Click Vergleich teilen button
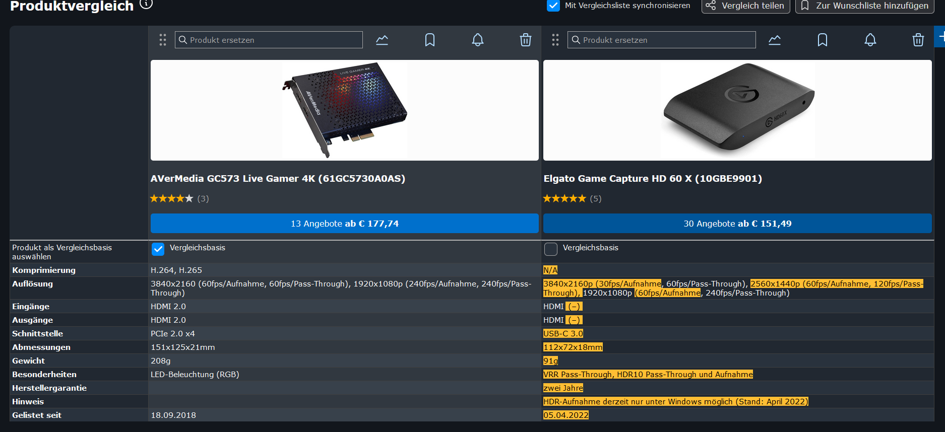 click(745, 6)
